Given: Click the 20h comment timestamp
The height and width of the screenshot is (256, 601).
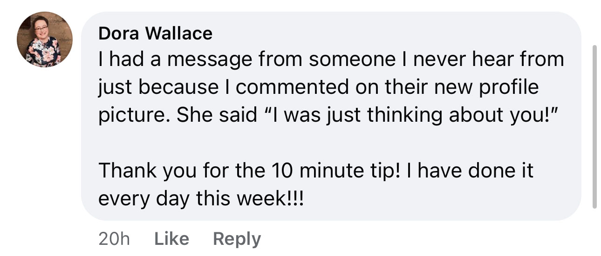Looking at the screenshot, I should click(x=114, y=239).
